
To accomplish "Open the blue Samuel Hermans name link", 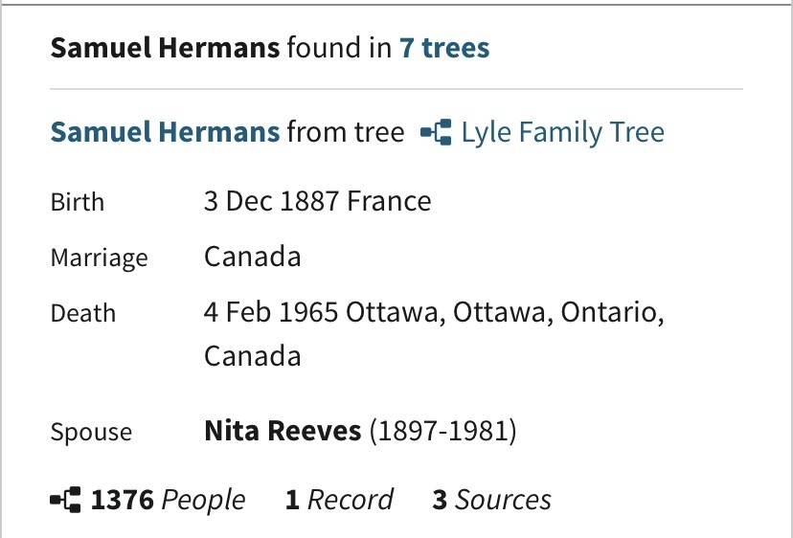I will tap(165, 132).
